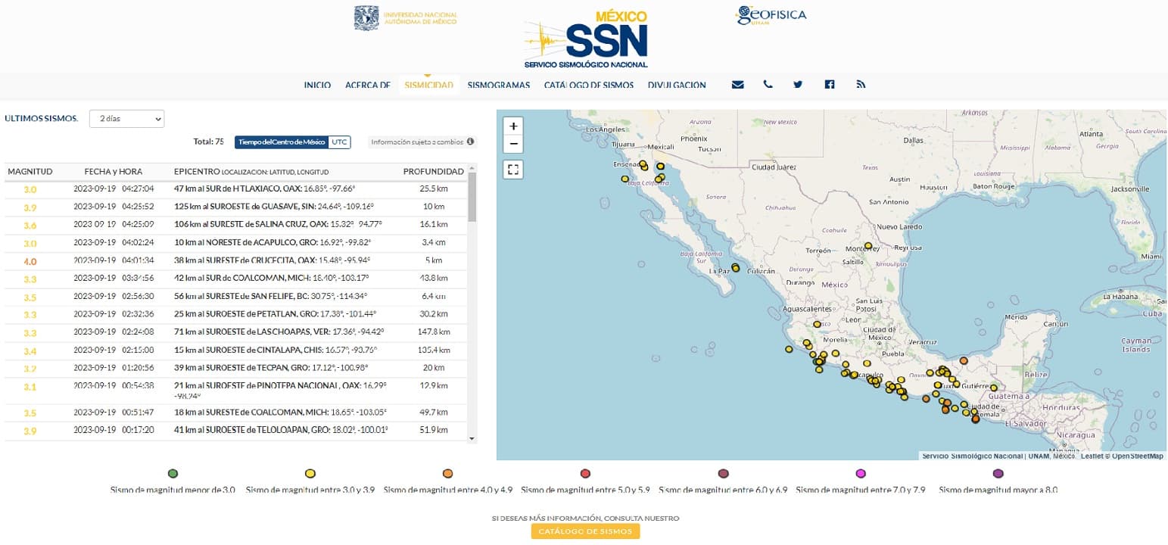The image size is (1168, 545).
Task: Click the phone contact icon
Action: point(768,85)
